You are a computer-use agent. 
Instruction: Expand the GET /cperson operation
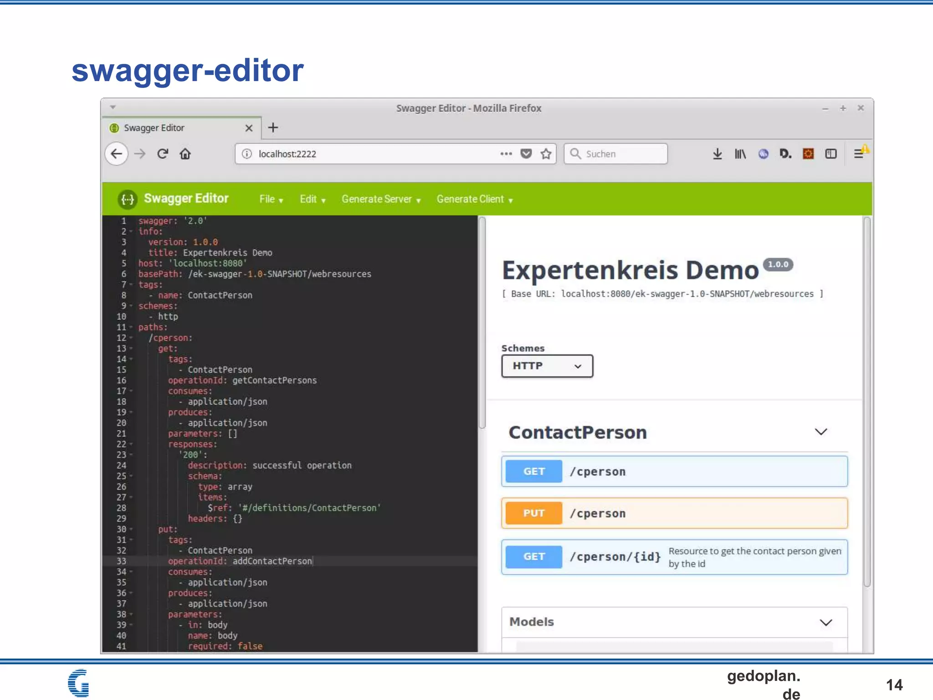[x=674, y=471]
